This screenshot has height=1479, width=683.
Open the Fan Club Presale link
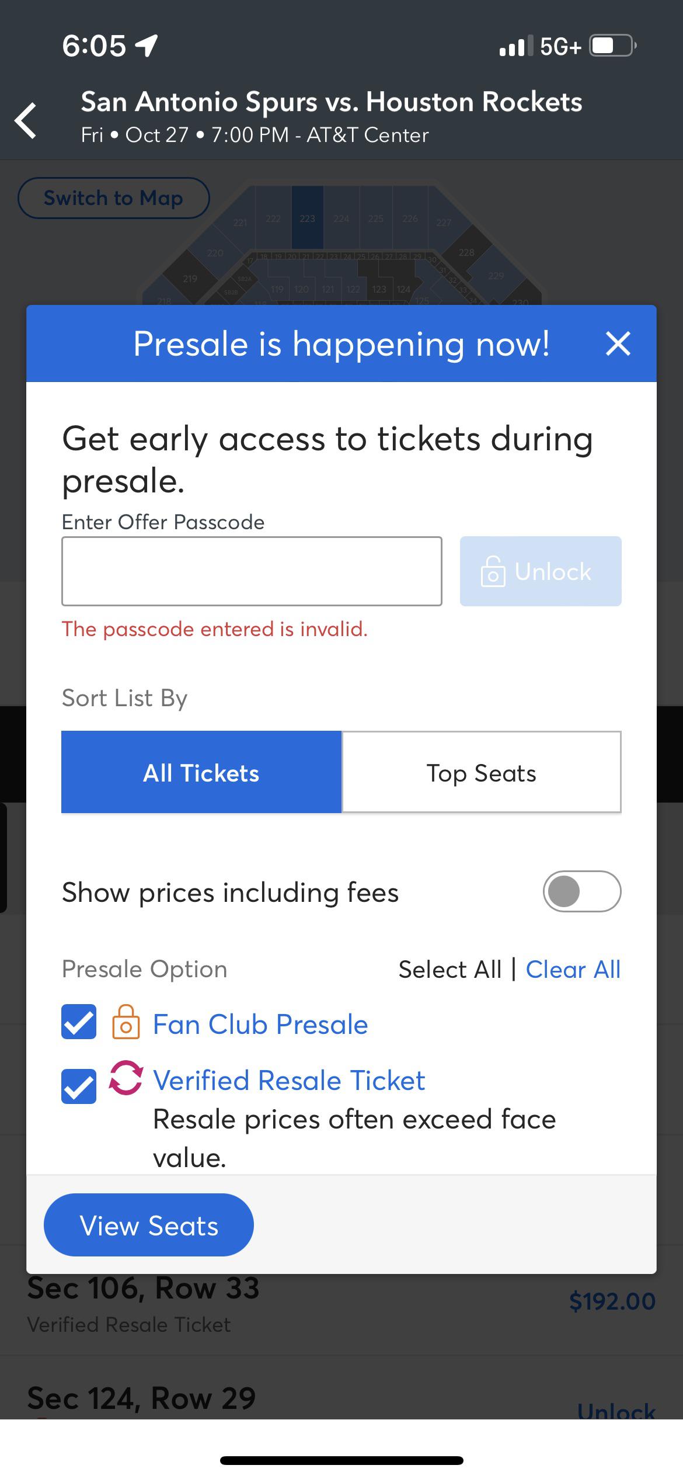260,1025
